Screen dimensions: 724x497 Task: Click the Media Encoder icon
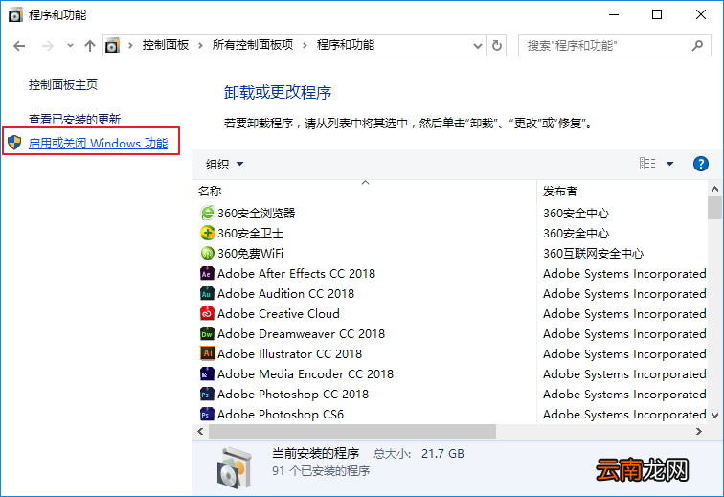click(x=207, y=373)
